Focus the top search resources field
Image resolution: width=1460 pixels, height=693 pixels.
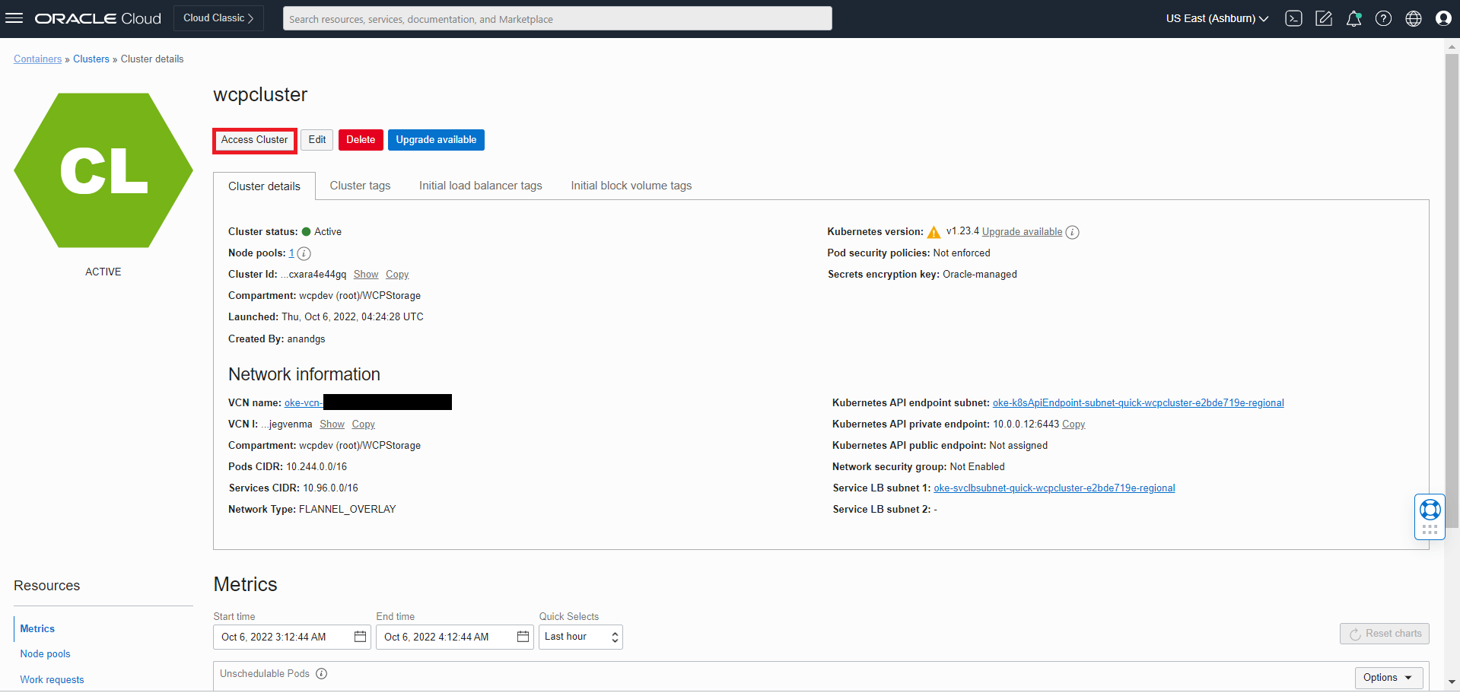point(558,19)
